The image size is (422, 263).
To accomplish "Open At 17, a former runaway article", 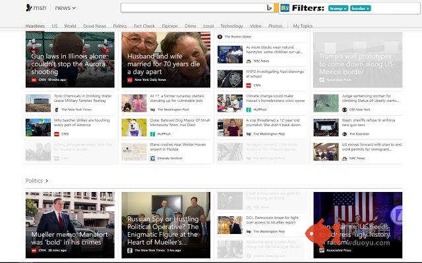I will click(177, 98).
